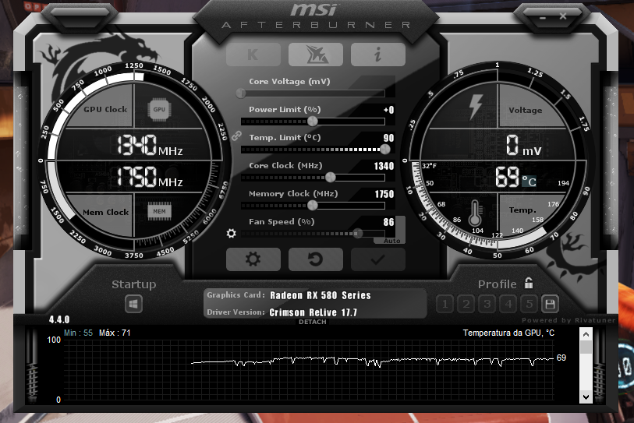The width and height of the screenshot is (634, 423).
Task: Reset settings with the circular arrow button
Action: pos(316,259)
